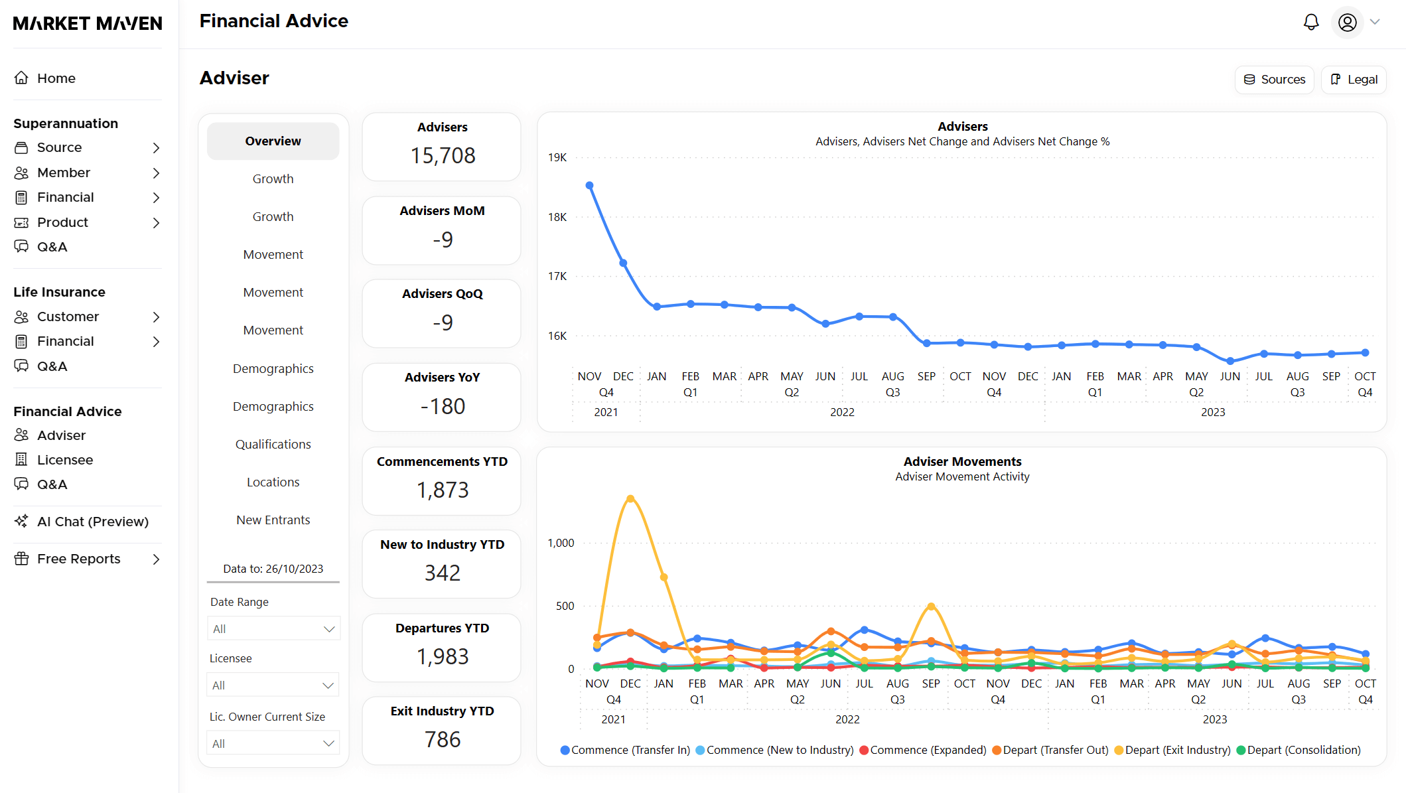This screenshot has width=1406, height=793.
Task: Click the Sources button
Action: coord(1274,79)
